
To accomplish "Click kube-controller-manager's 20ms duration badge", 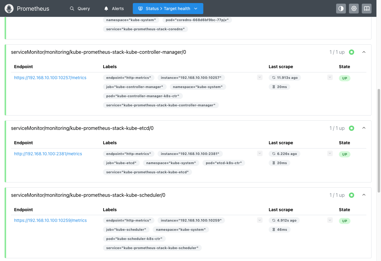I will [279, 87].
